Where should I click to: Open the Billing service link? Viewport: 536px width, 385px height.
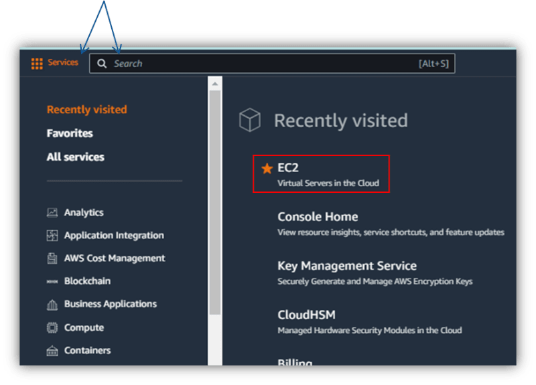pos(295,362)
